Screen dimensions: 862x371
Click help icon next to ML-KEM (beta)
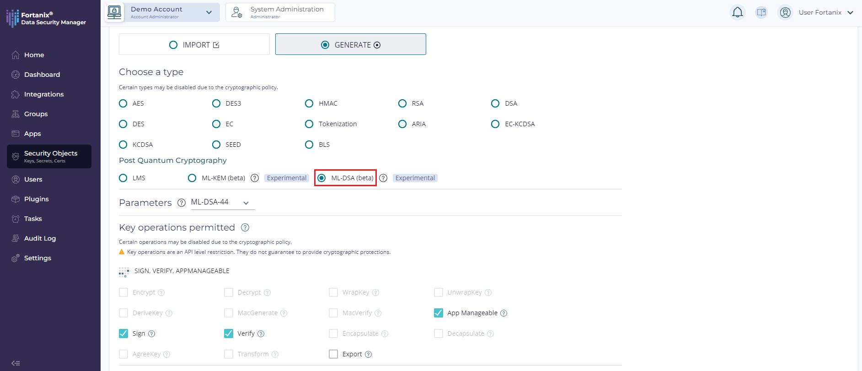click(x=255, y=178)
